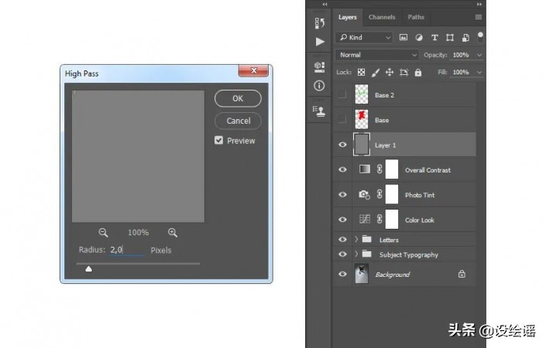Lock image pixels brush icon
This screenshot has width=546, height=348.
pyautogui.click(x=376, y=73)
